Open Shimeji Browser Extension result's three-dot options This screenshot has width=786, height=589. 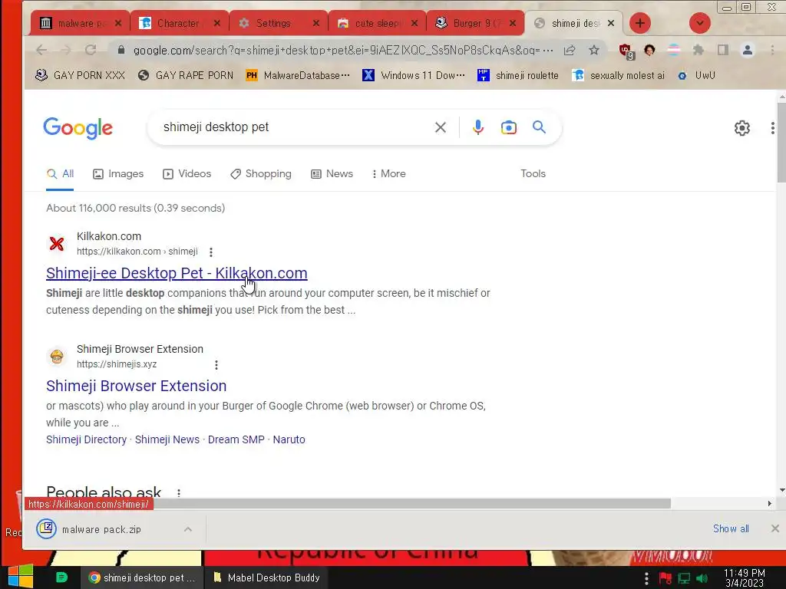216,365
